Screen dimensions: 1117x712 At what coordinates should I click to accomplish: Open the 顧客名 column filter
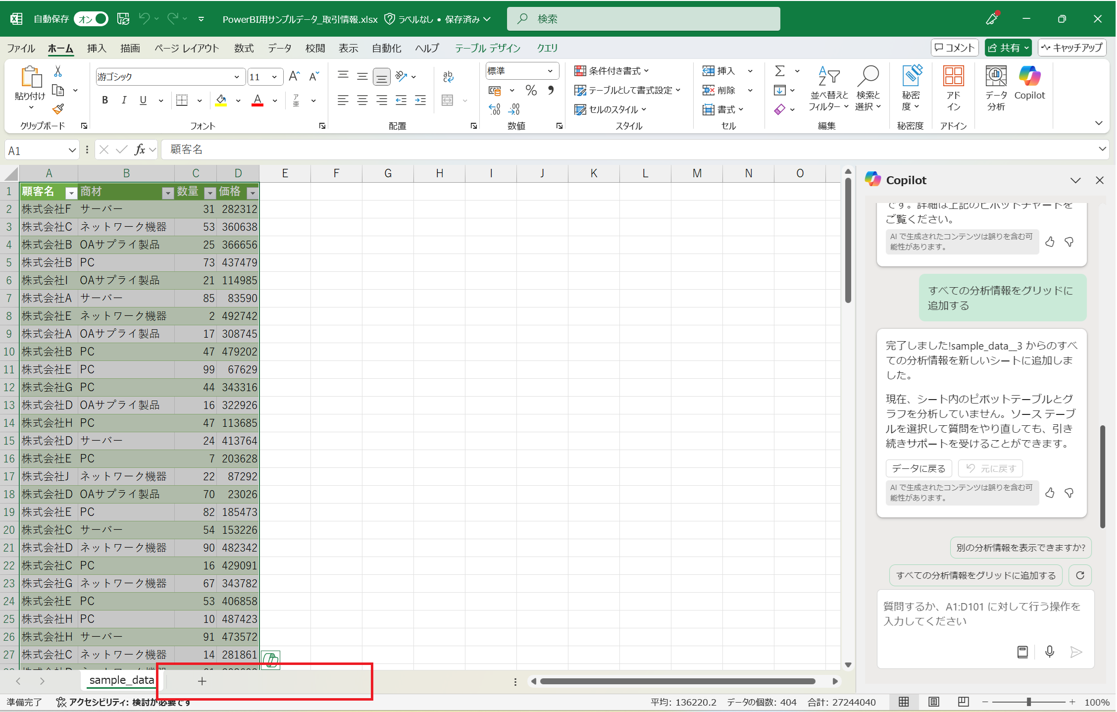tap(71, 193)
